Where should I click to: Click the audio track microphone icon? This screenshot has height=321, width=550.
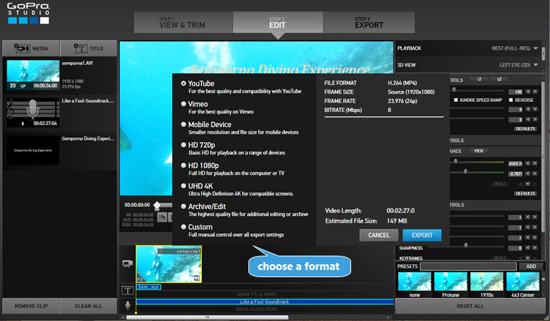coord(128,305)
